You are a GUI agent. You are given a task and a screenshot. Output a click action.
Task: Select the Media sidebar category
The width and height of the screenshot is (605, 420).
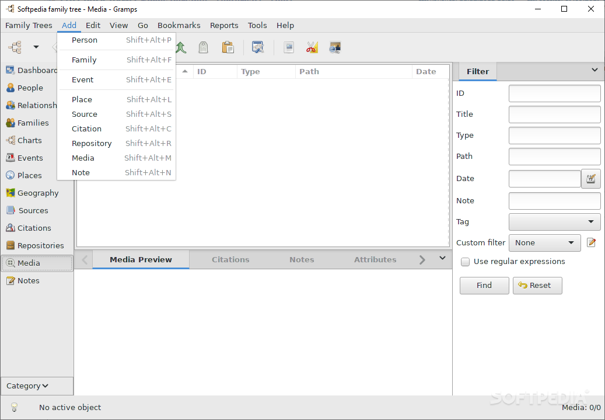[x=37, y=263]
